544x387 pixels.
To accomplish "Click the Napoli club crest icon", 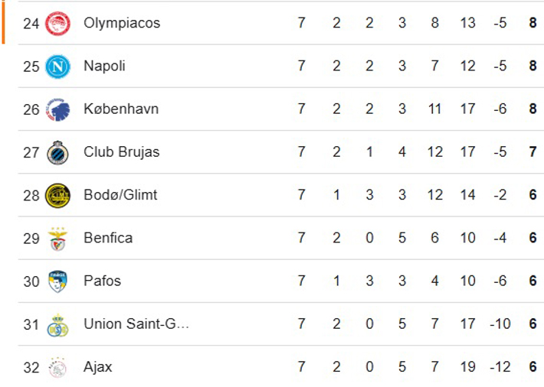I will [x=57, y=67].
